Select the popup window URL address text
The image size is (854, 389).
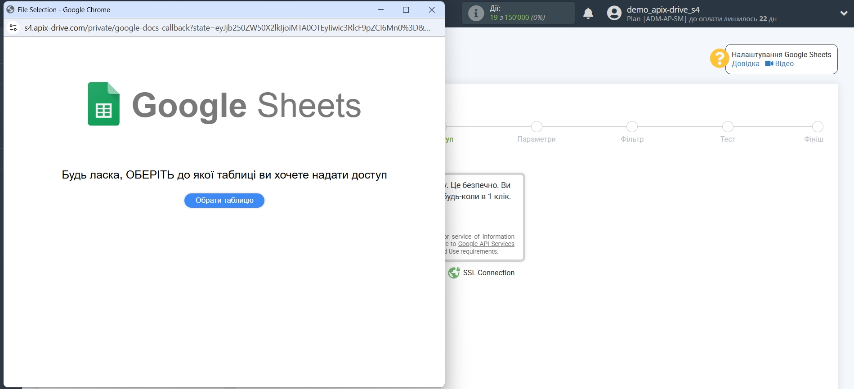pyautogui.click(x=227, y=28)
